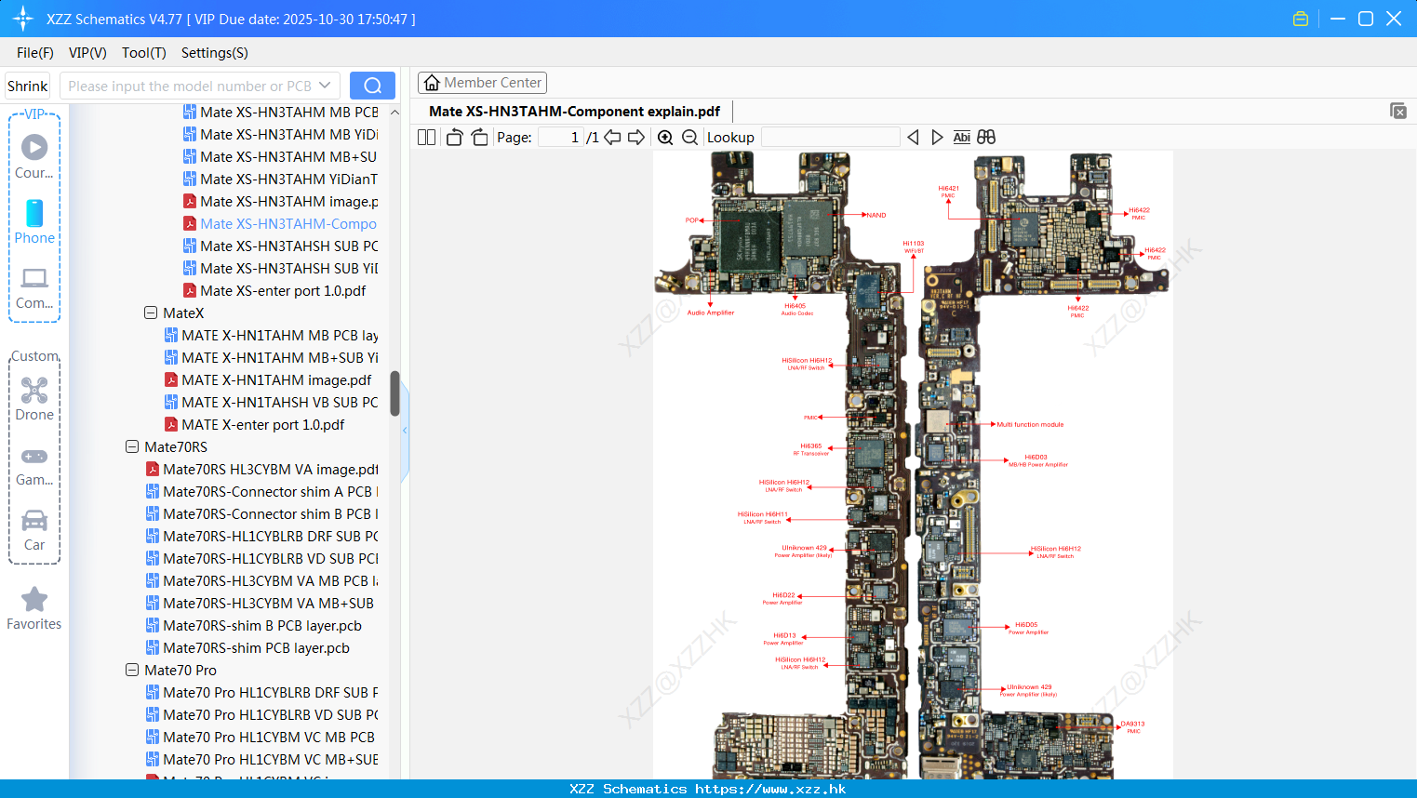Click the XZZ Schematics logo icon

[x=23, y=19]
